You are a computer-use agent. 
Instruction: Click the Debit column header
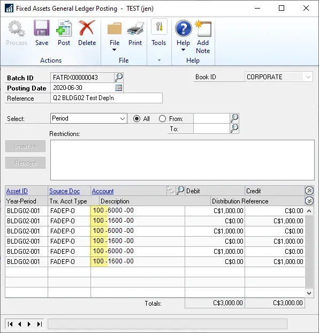click(215, 191)
